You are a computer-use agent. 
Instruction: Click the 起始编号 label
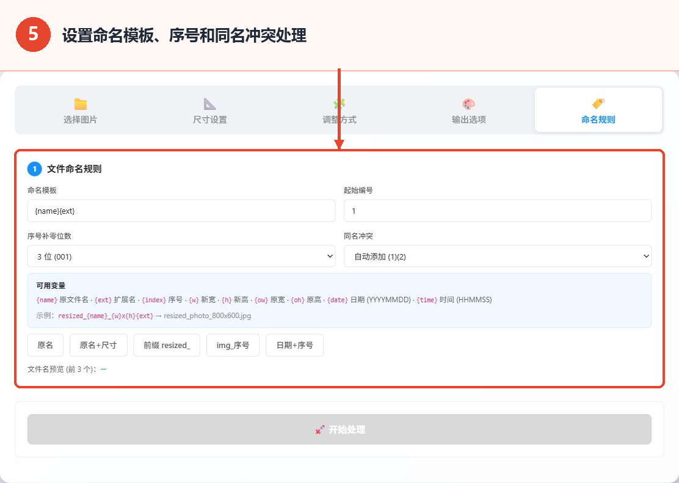click(x=358, y=190)
